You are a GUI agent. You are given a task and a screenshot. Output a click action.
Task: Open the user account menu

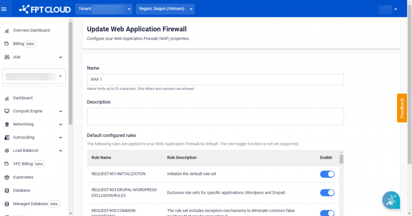pos(388,9)
